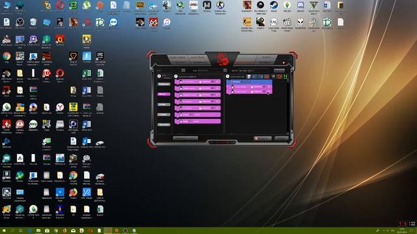Select the top gray category button above Mouse
This screenshot has width=417, height=234.
[x=164, y=84]
